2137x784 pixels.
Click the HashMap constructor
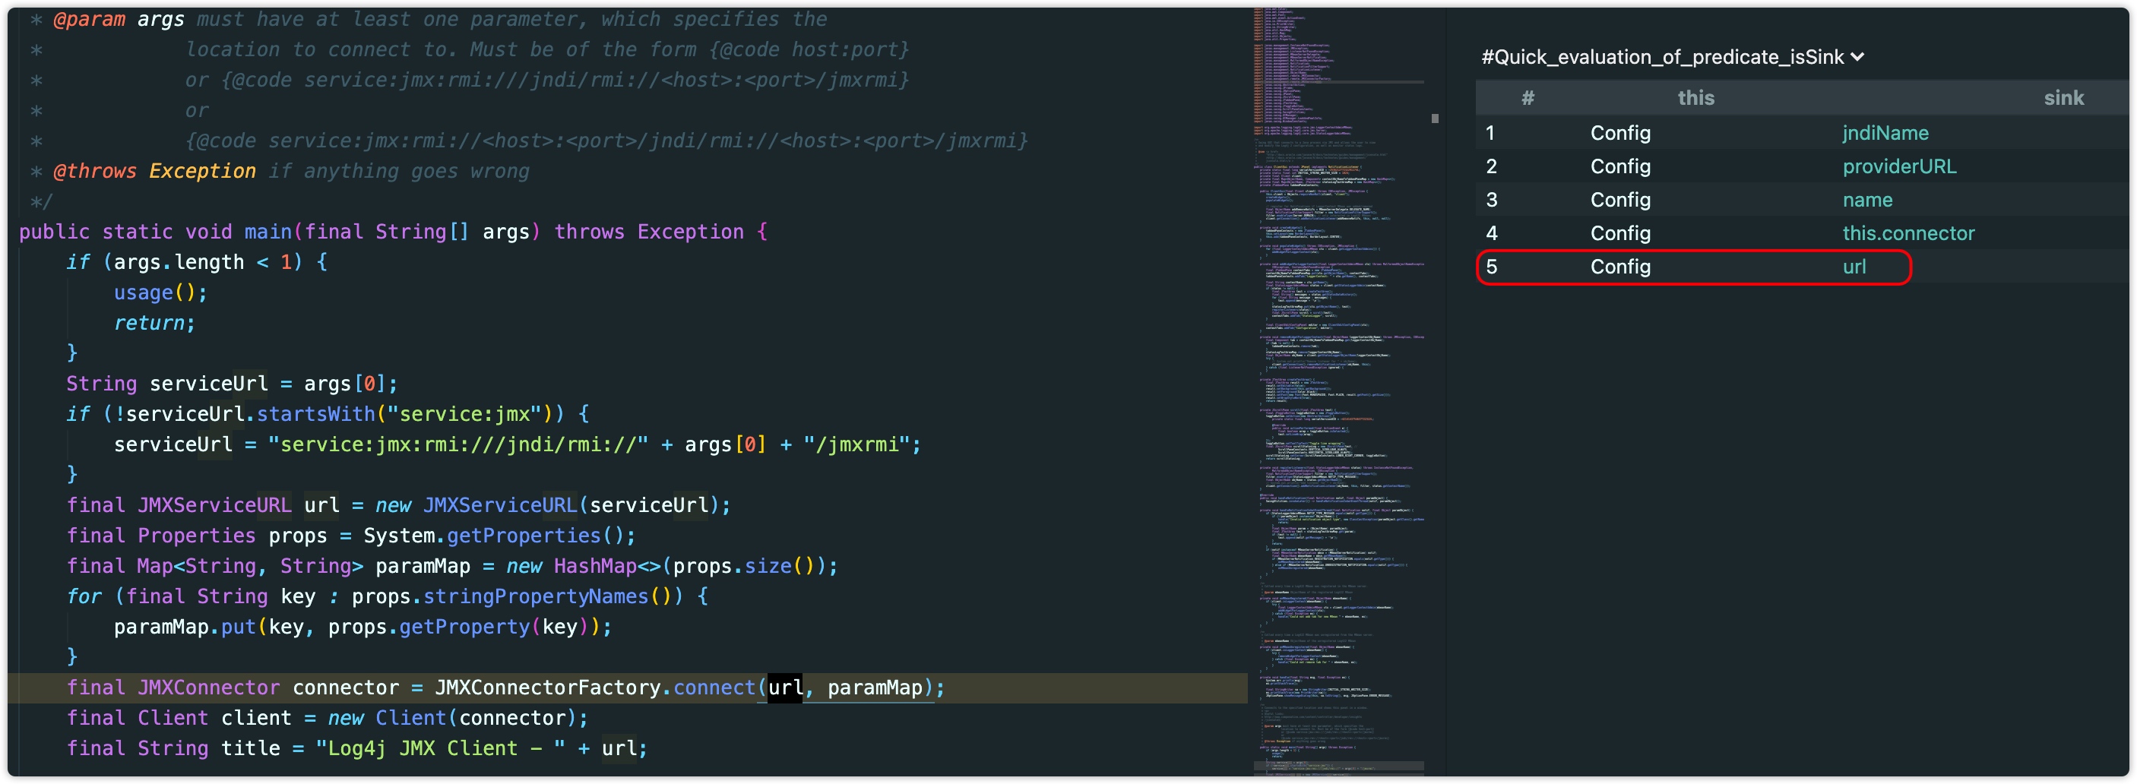pyautogui.click(x=595, y=566)
